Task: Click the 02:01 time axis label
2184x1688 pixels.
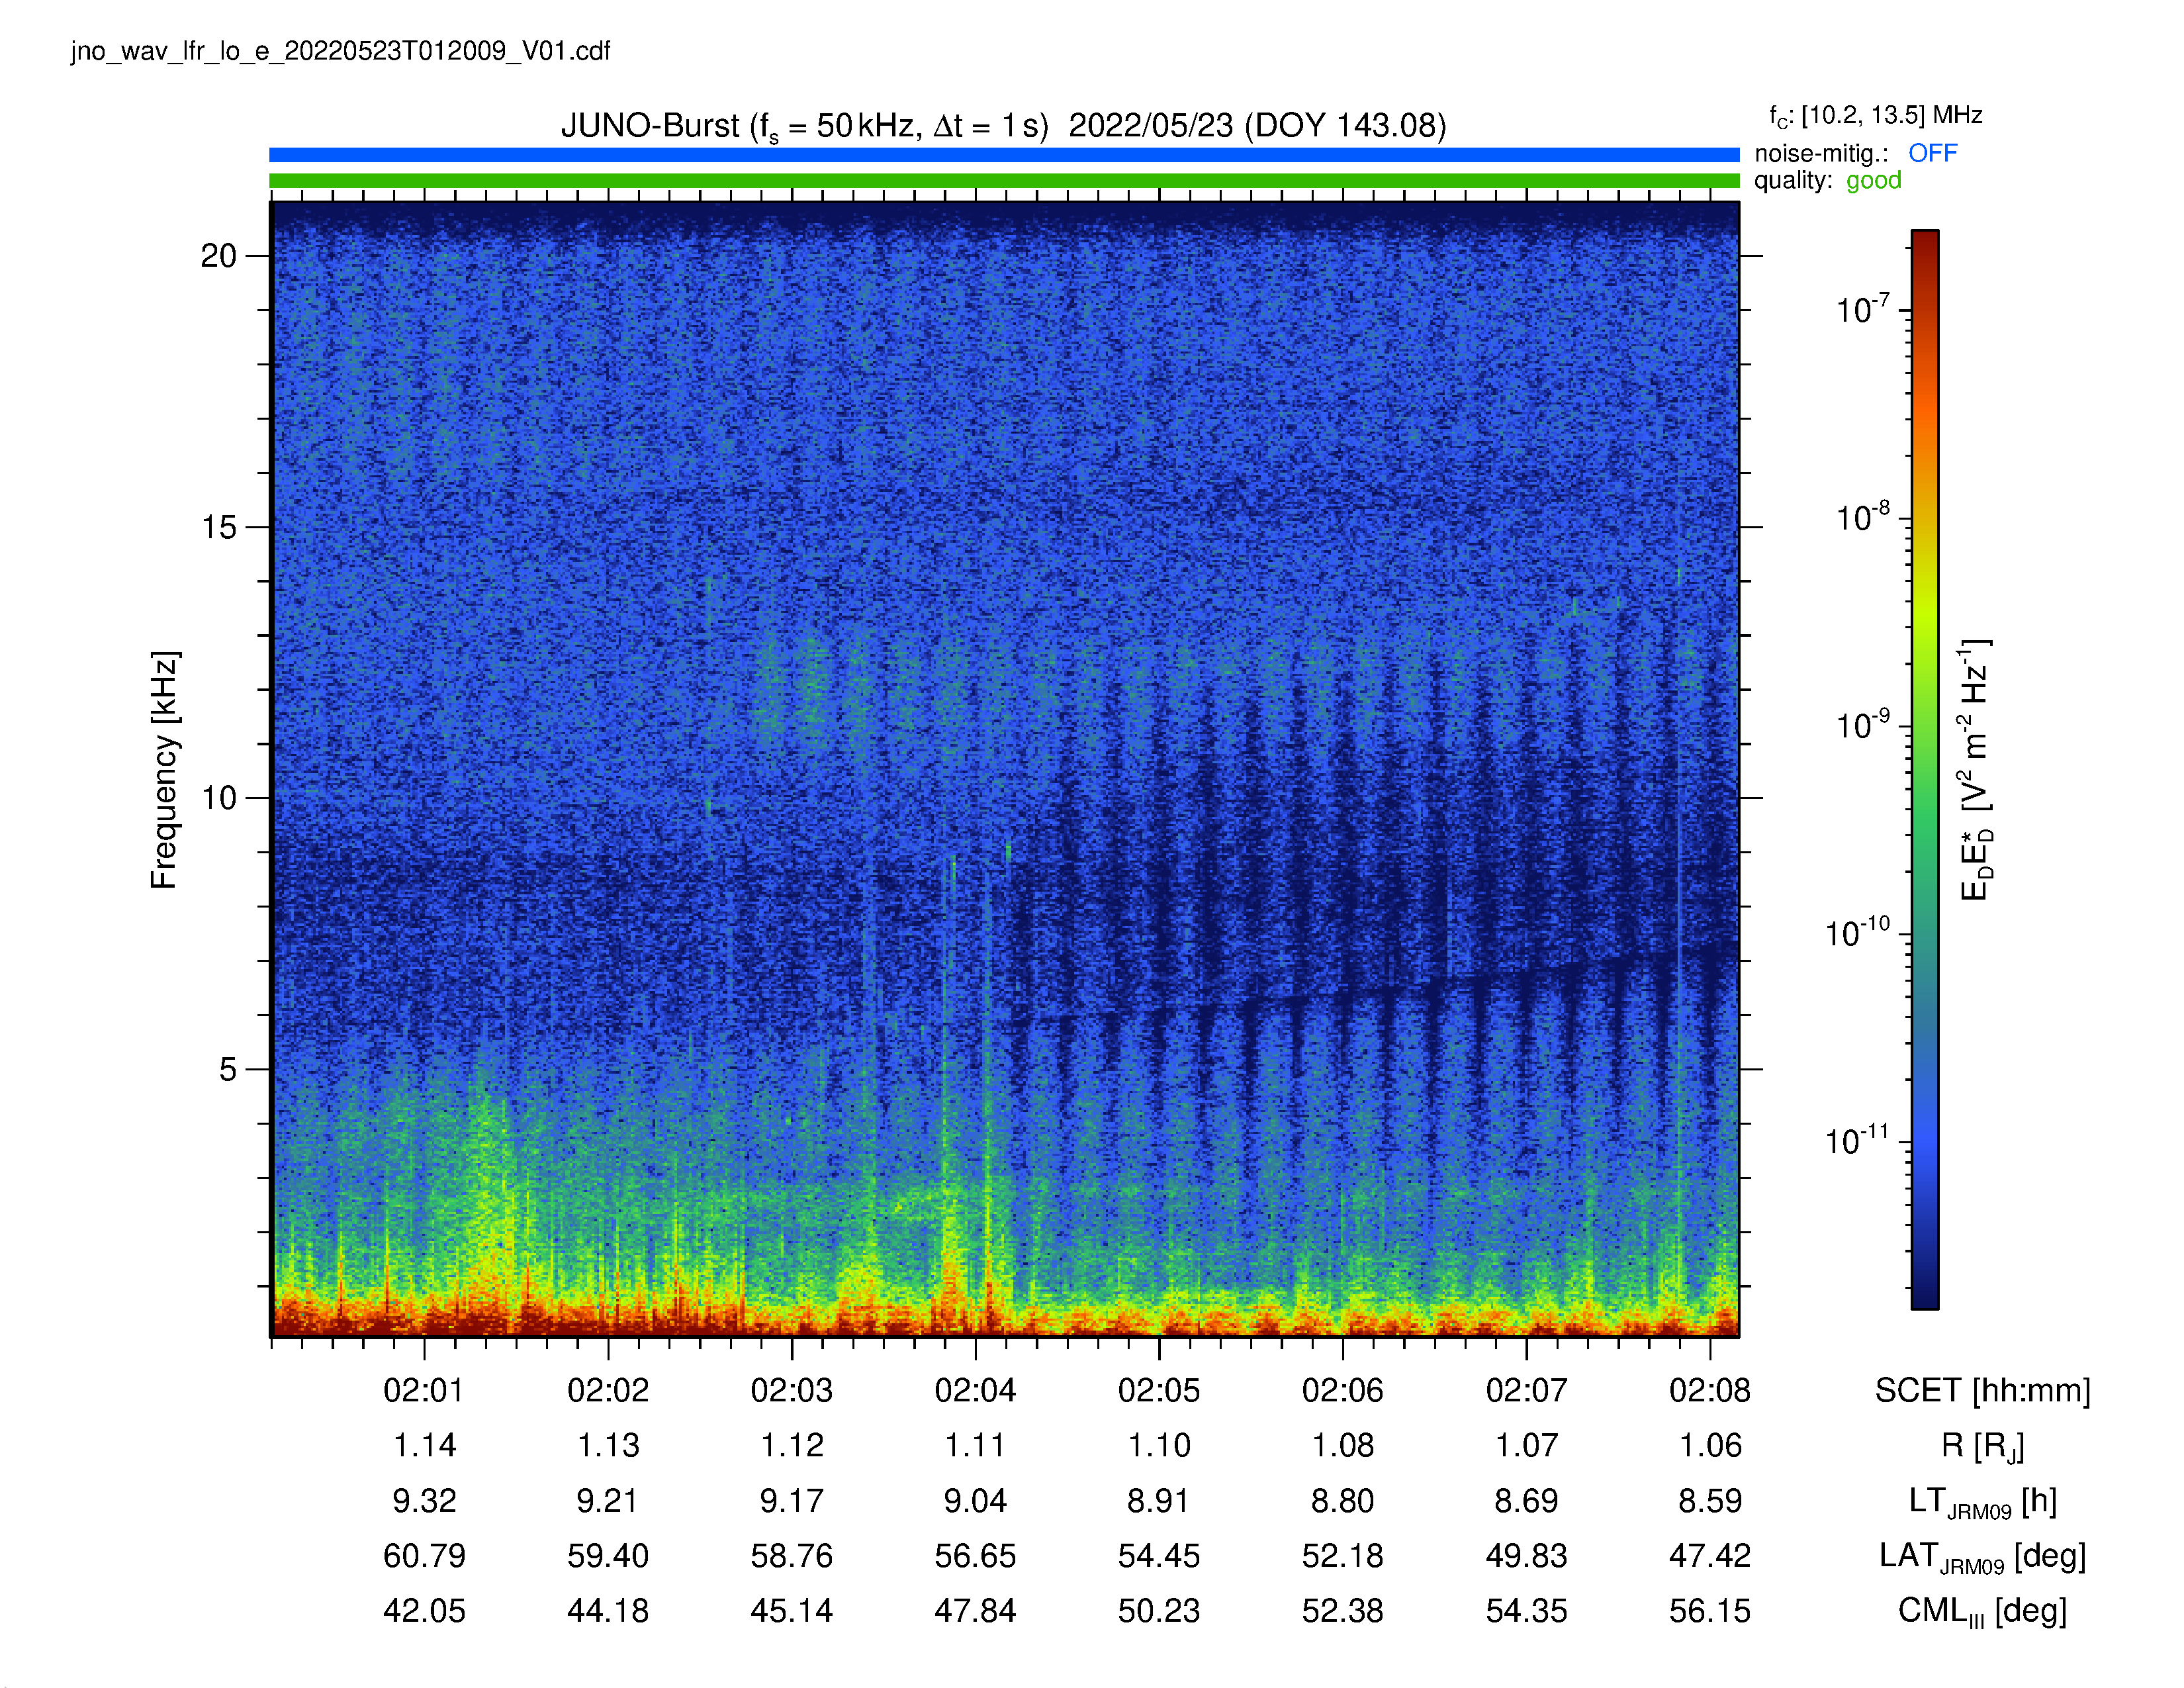Action: (x=424, y=1390)
